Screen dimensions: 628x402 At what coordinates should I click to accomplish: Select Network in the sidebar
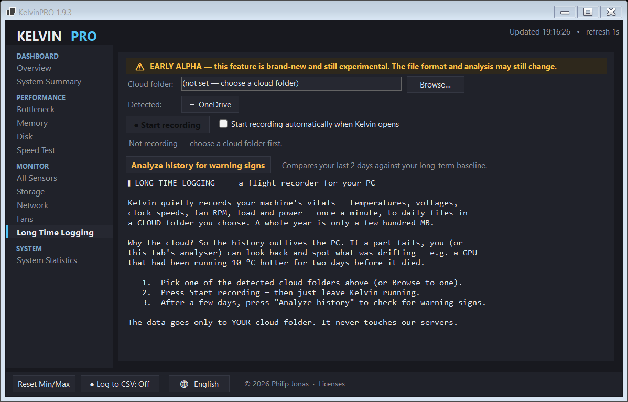(33, 205)
